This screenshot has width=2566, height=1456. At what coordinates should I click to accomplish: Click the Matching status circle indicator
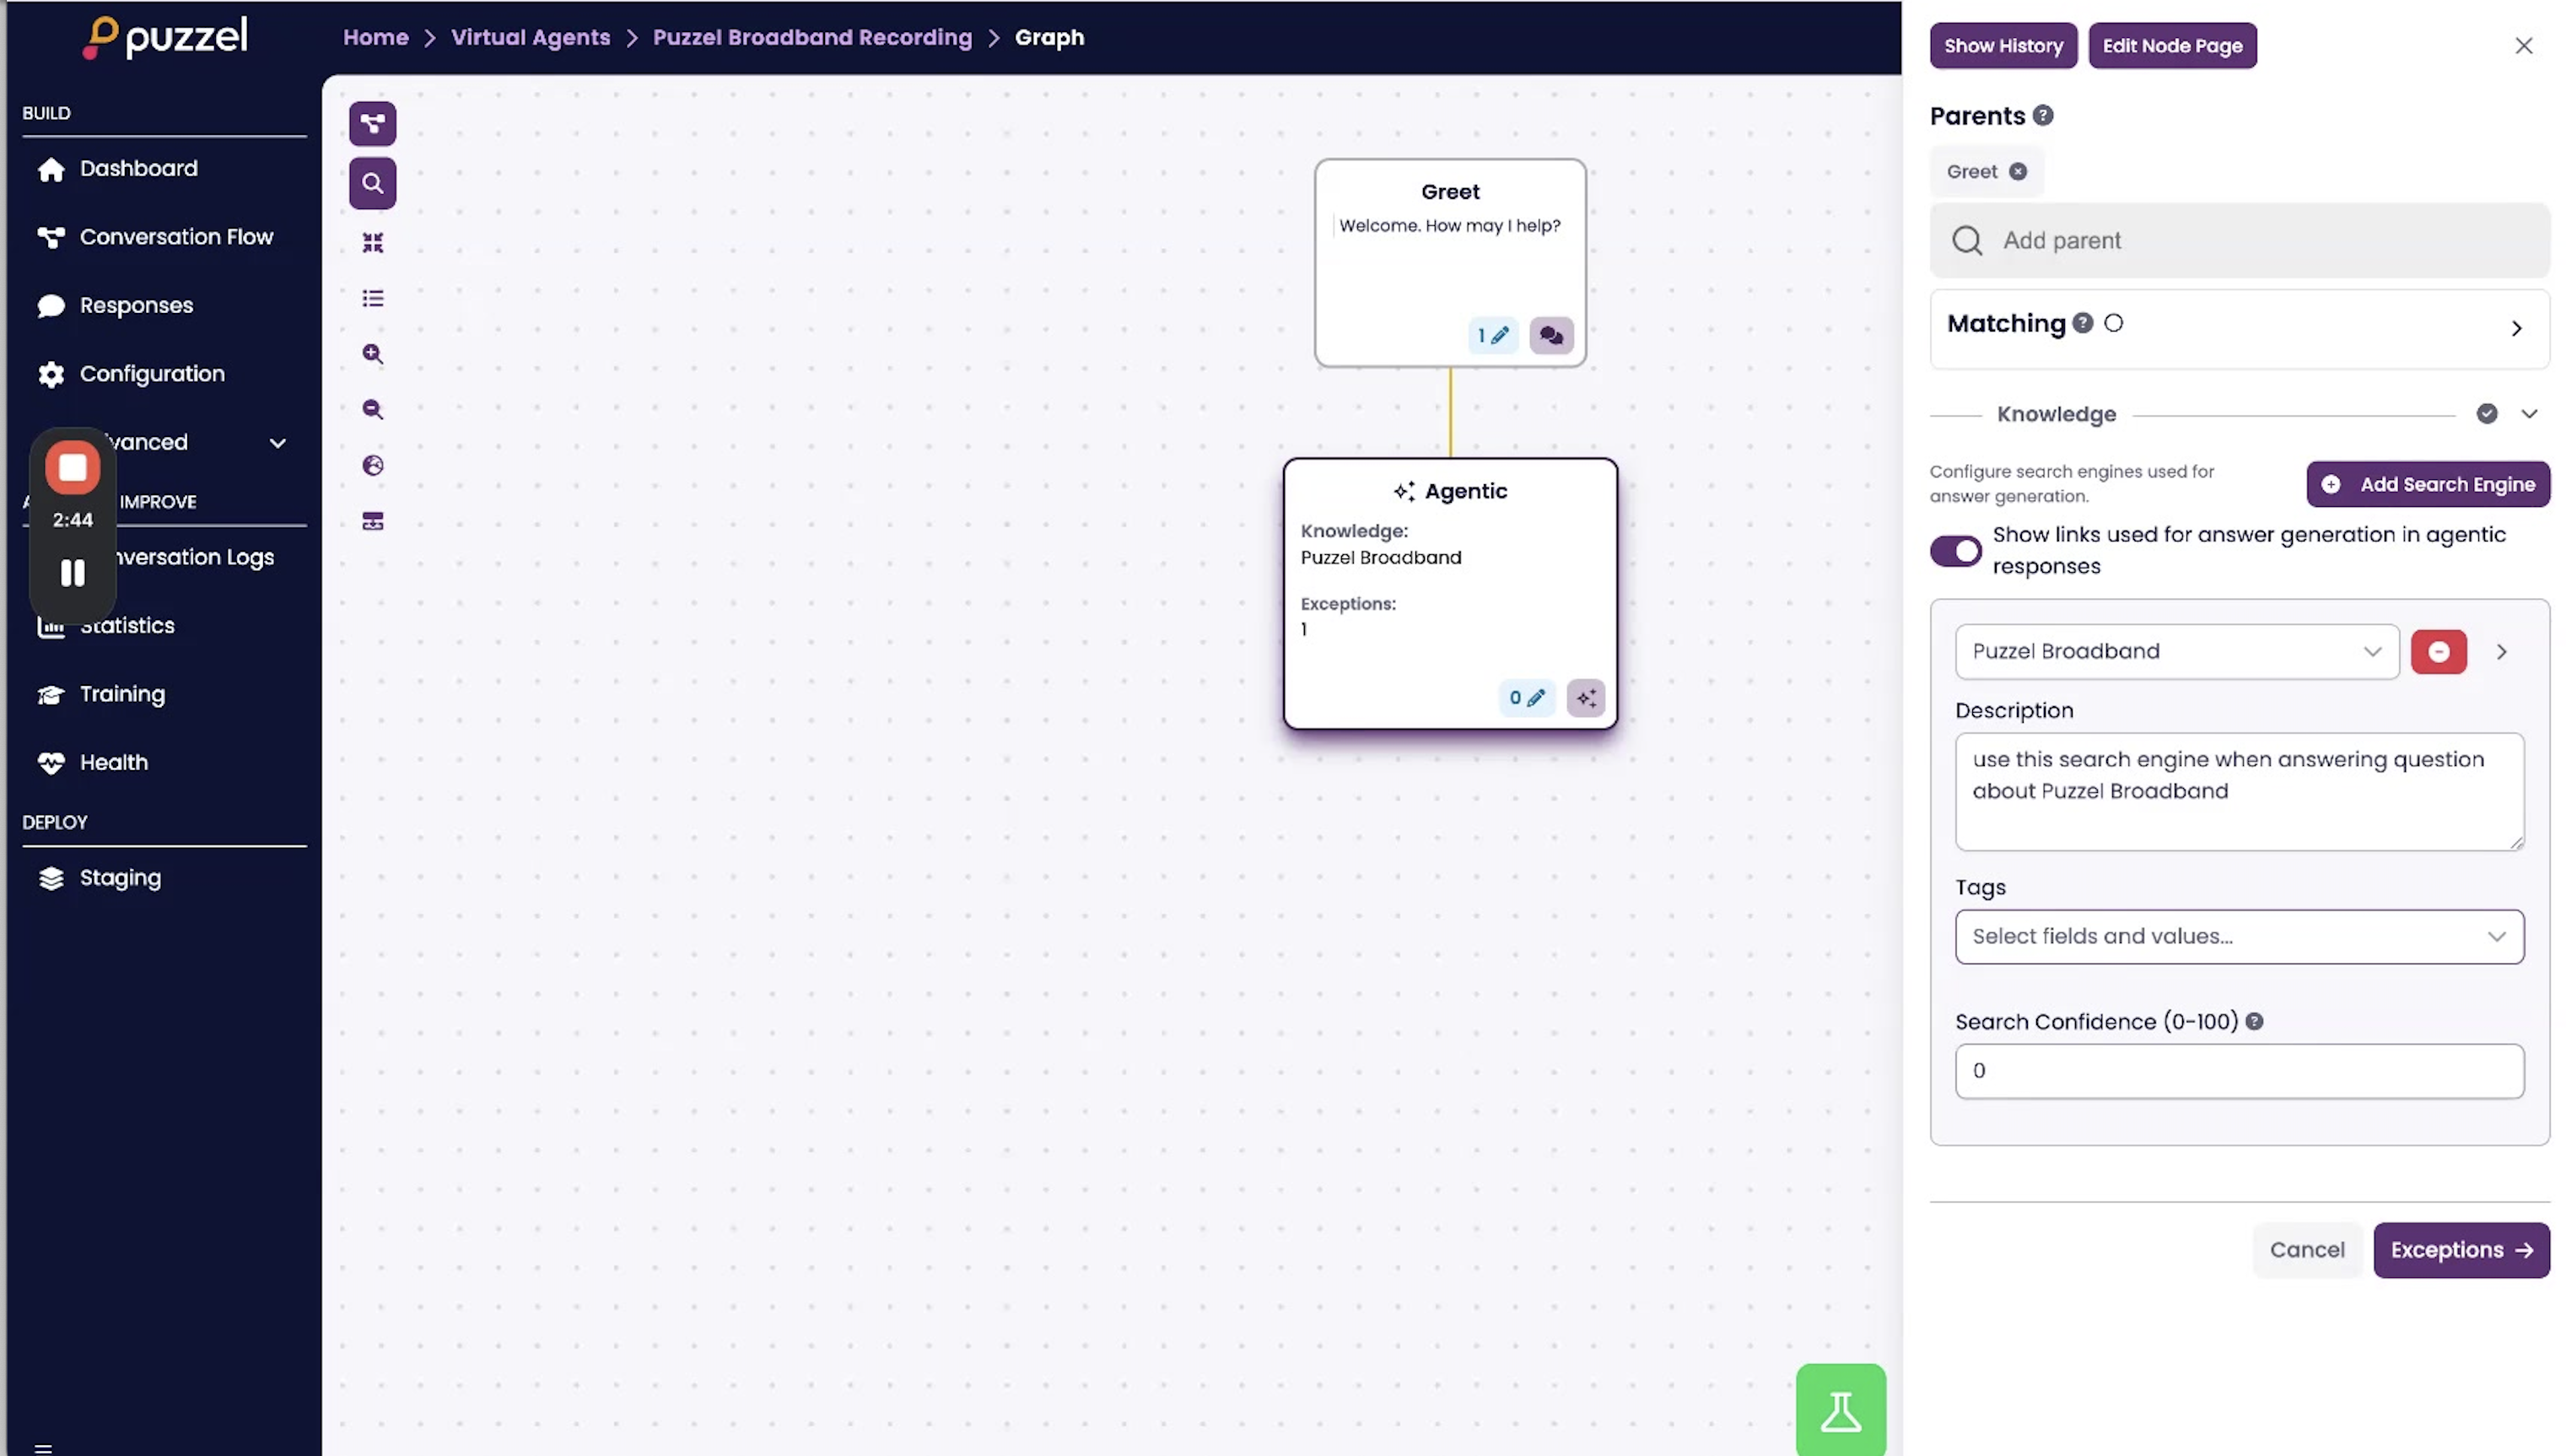2112,323
